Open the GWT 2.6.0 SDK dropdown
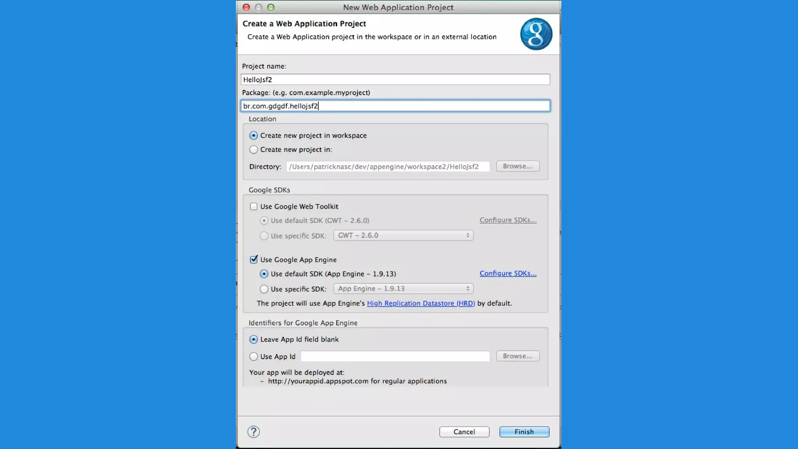Screen dimensions: 798x449 pyautogui.click(x=403, y=235)
